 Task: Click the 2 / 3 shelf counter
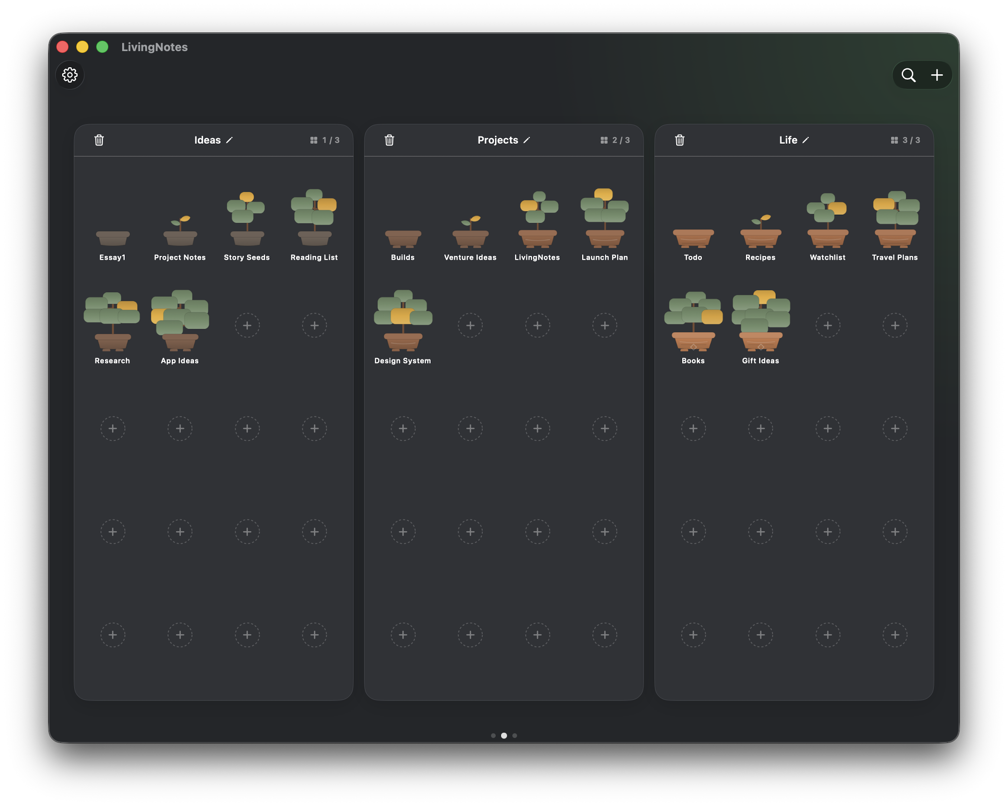pos(621,140)
